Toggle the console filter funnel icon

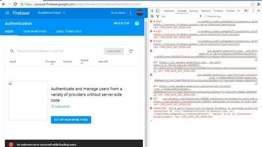[158, 16]
